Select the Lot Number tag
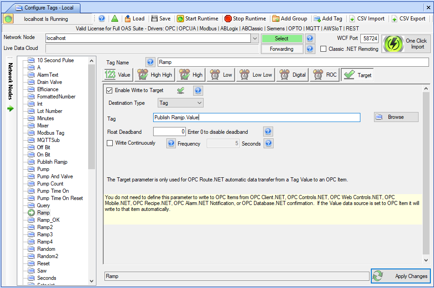Image resolution: width=434 pixels, height=288 pixels. [50, 111]
